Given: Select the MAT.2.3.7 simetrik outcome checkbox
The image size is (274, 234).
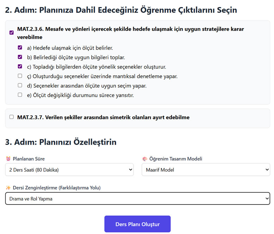Looking at the screenshot, I should pyautogui.click(x=12, y=117).
